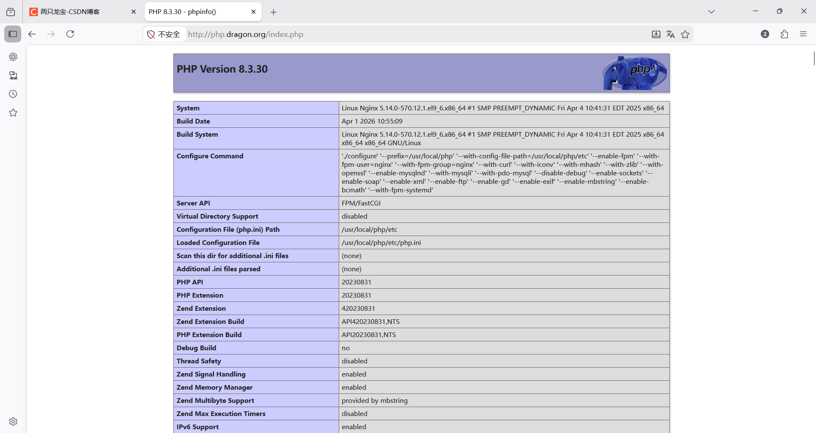Select the PHP API value 20230831
This screenshot has width=816, height=433.
click(357, 282)
